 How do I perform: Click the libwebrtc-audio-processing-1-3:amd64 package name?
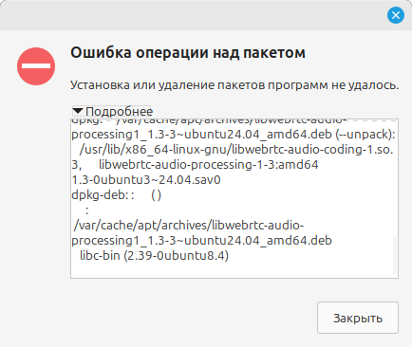pos(209,165)
